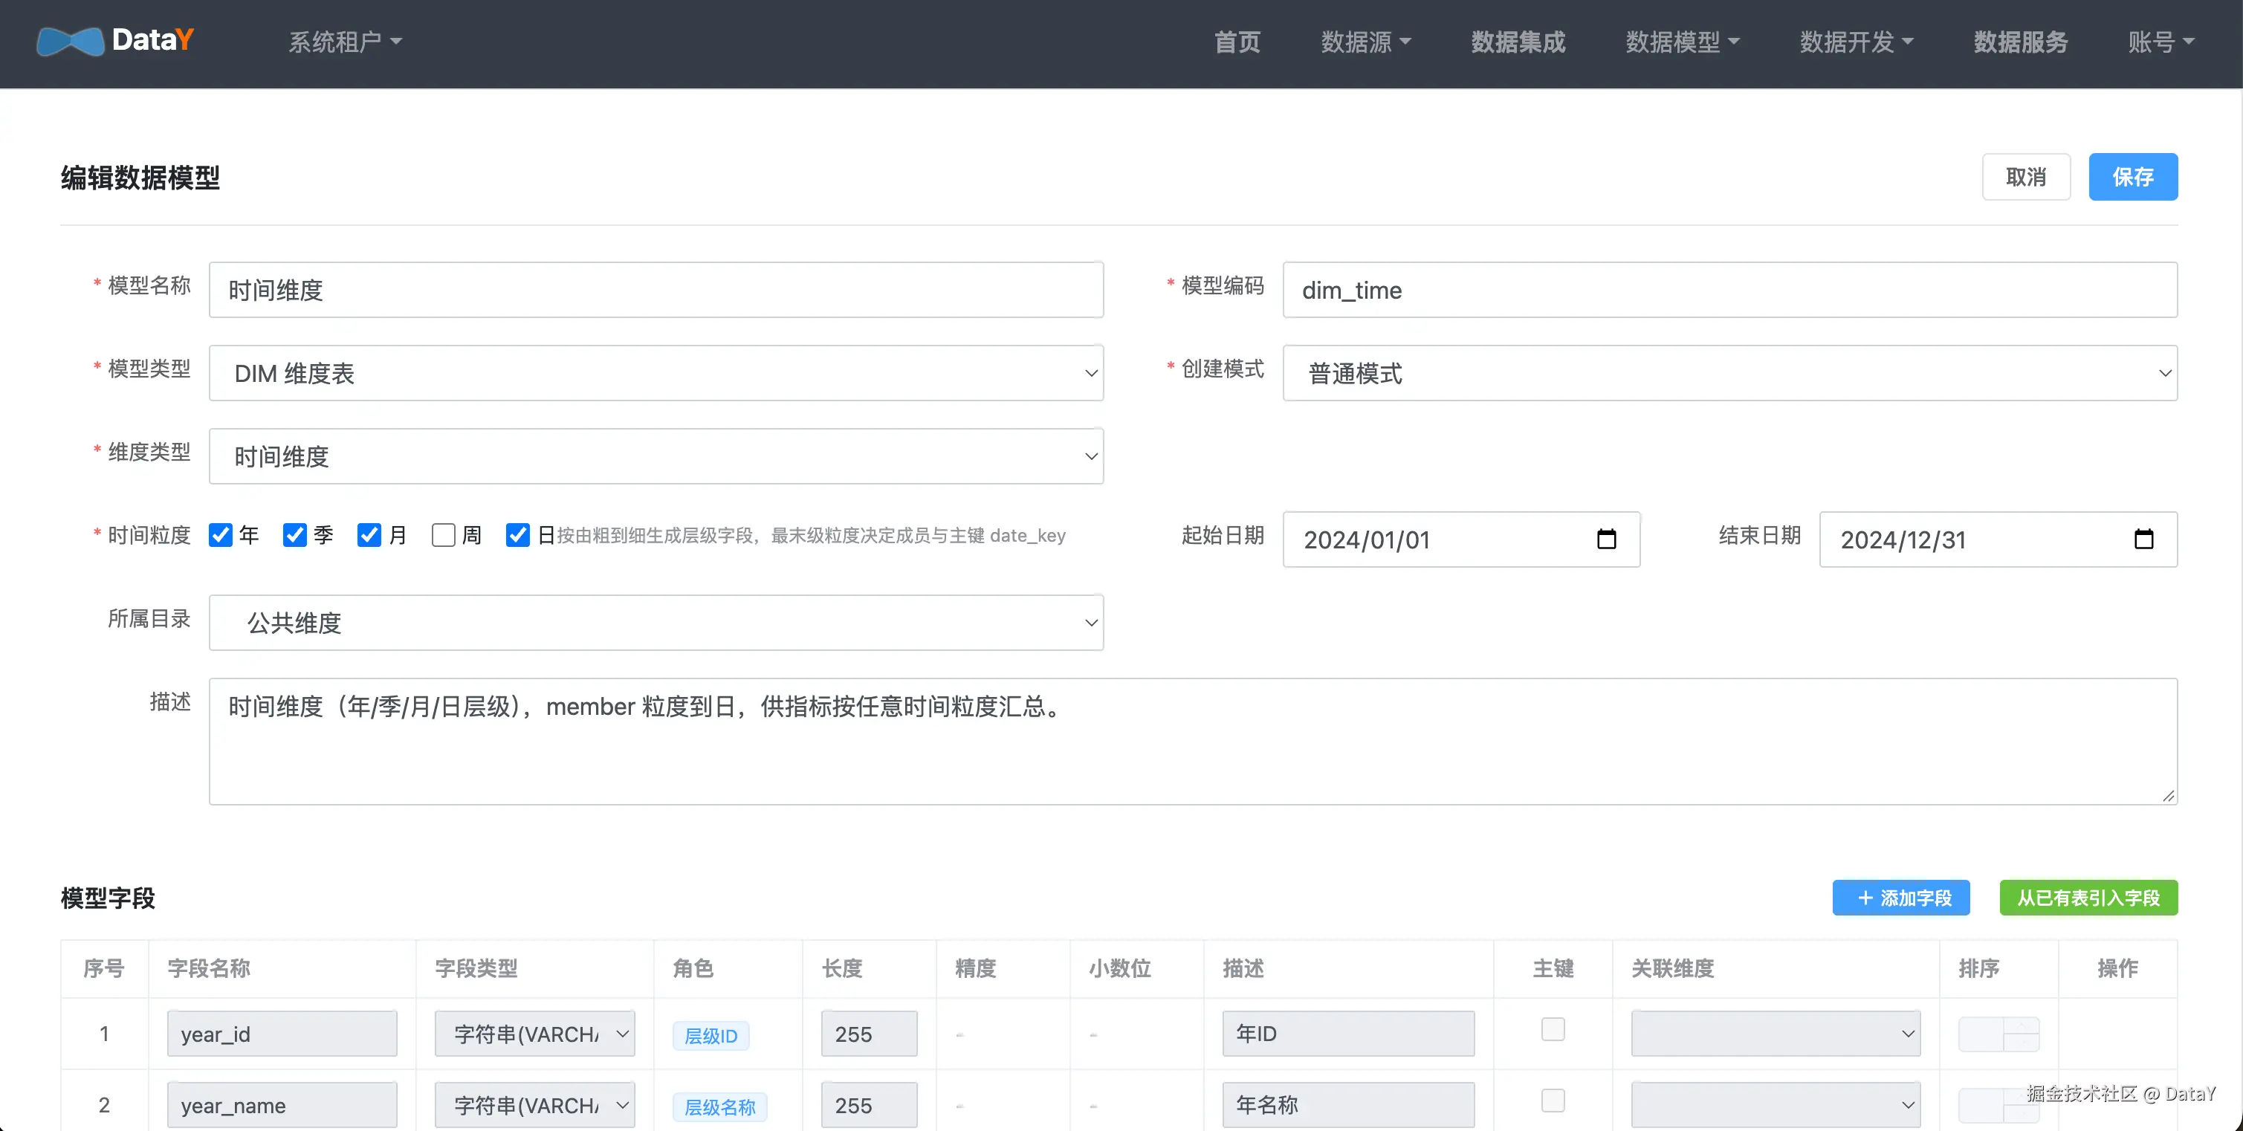Go to 首页 in navigation bar
2243x1131 pixels.
1237,42
